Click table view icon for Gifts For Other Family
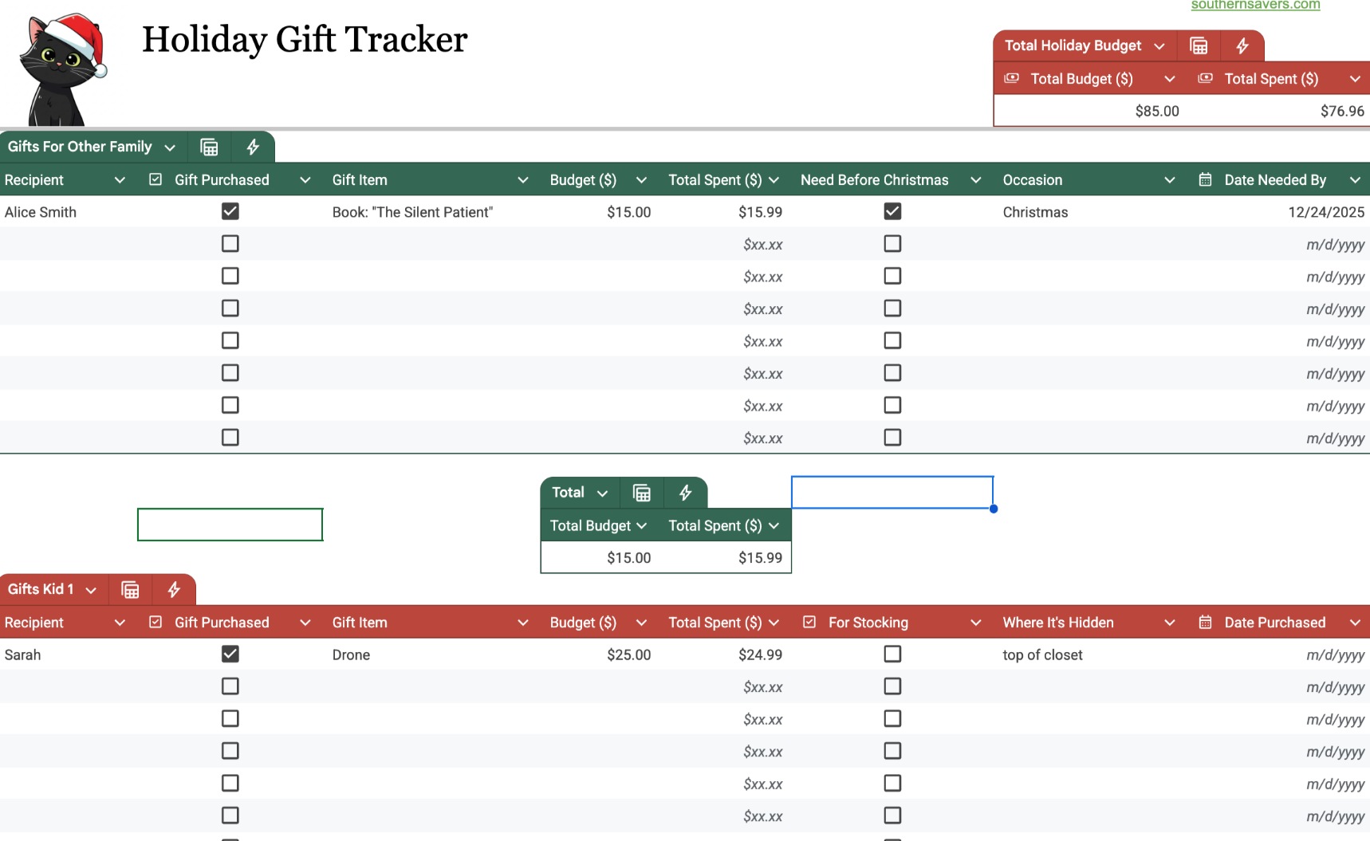The width and height of the screenshot is (1370, 841). [x=209, y=147]
